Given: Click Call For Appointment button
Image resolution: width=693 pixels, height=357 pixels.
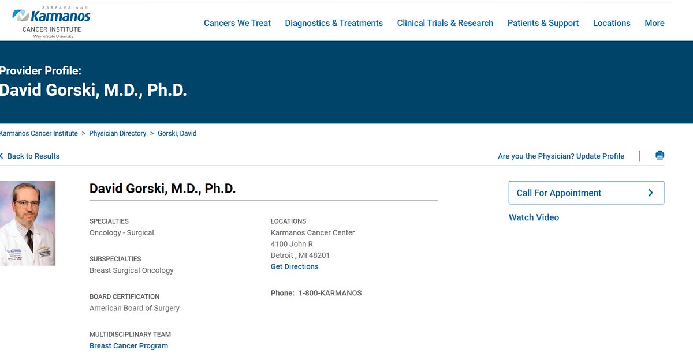Looking at the screenshot, I should [586, 193].
